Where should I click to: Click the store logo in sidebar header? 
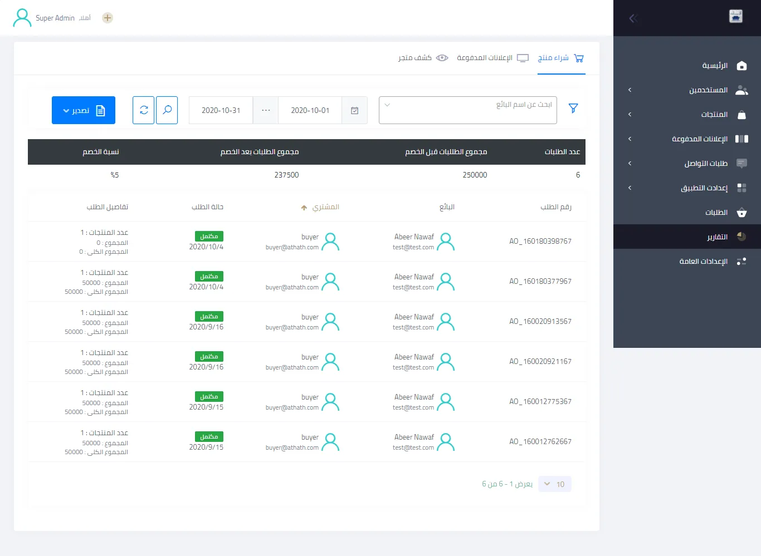tap(735, 17)
